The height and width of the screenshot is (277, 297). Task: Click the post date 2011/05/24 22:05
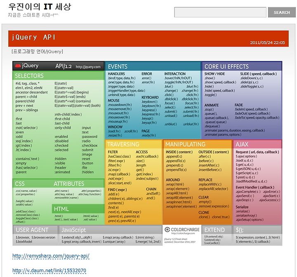(267, 42)
